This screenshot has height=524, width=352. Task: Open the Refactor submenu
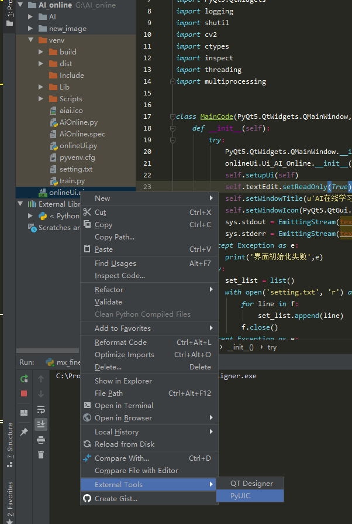(149, 290)
